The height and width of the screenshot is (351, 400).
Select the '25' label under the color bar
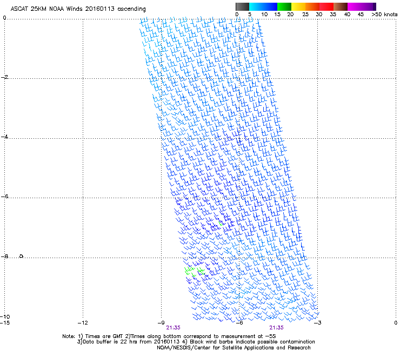pos(305,15)
